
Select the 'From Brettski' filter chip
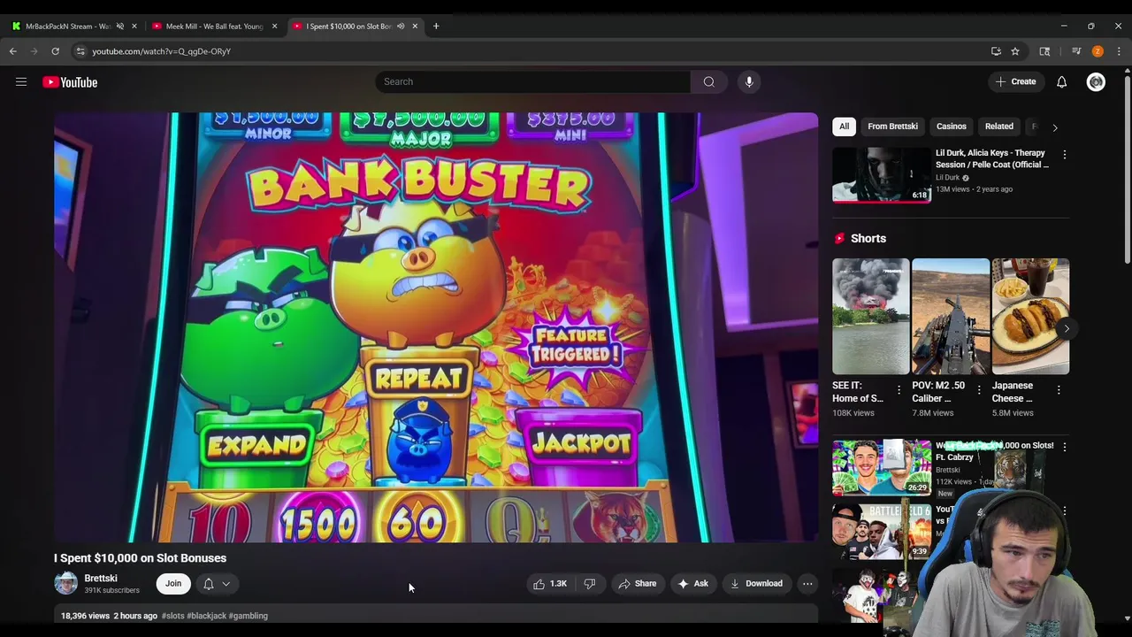pos(892,127)
